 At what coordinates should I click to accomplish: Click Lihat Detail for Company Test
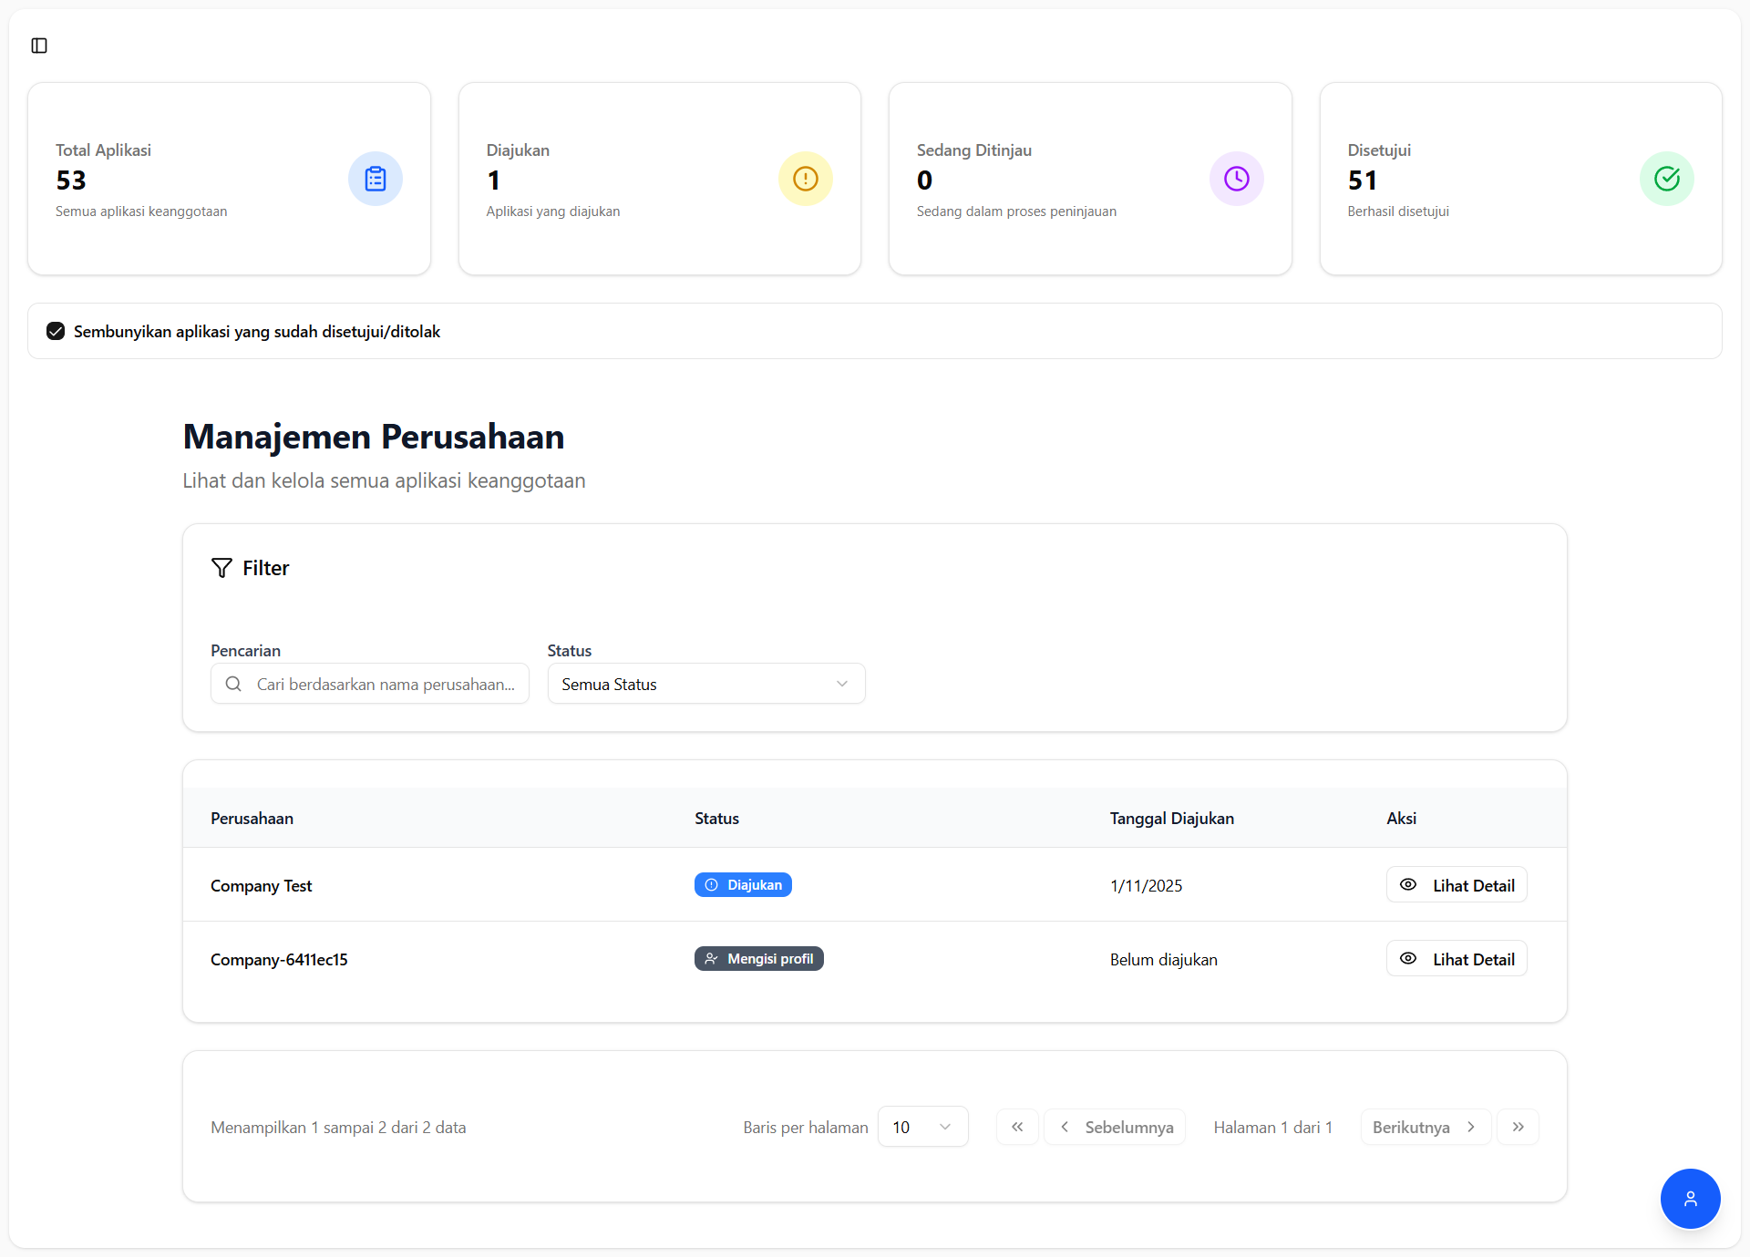[x=1457, y=885]
